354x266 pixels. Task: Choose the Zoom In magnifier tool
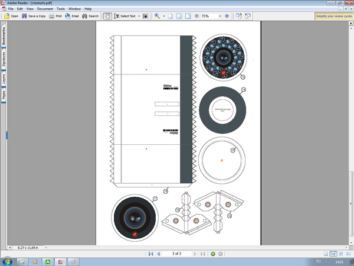157,16
